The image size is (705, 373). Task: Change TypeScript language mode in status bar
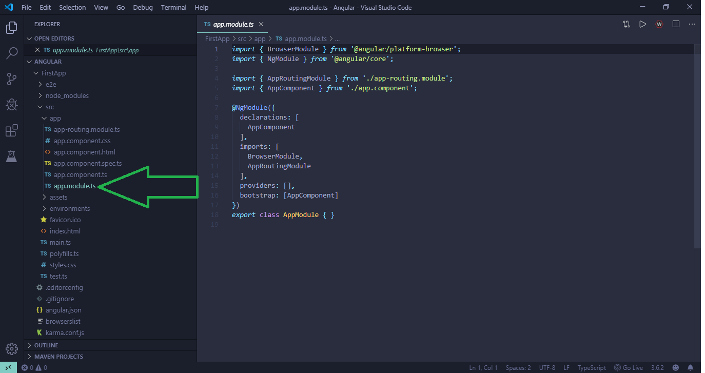tap(592, 368)
